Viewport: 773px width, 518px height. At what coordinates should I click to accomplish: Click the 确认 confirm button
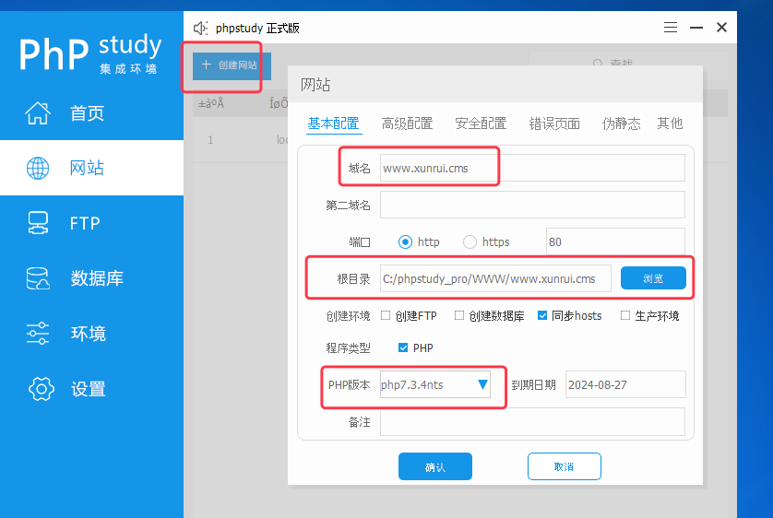coord(435,466)
